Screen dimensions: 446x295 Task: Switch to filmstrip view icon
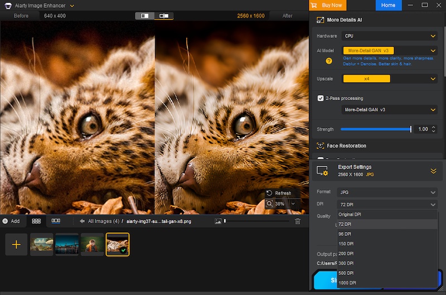(56, 221)
